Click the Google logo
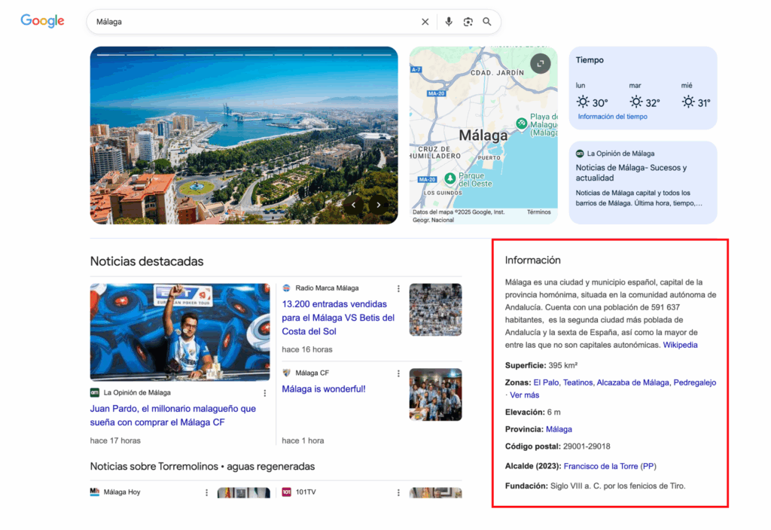 pos(42,21)
